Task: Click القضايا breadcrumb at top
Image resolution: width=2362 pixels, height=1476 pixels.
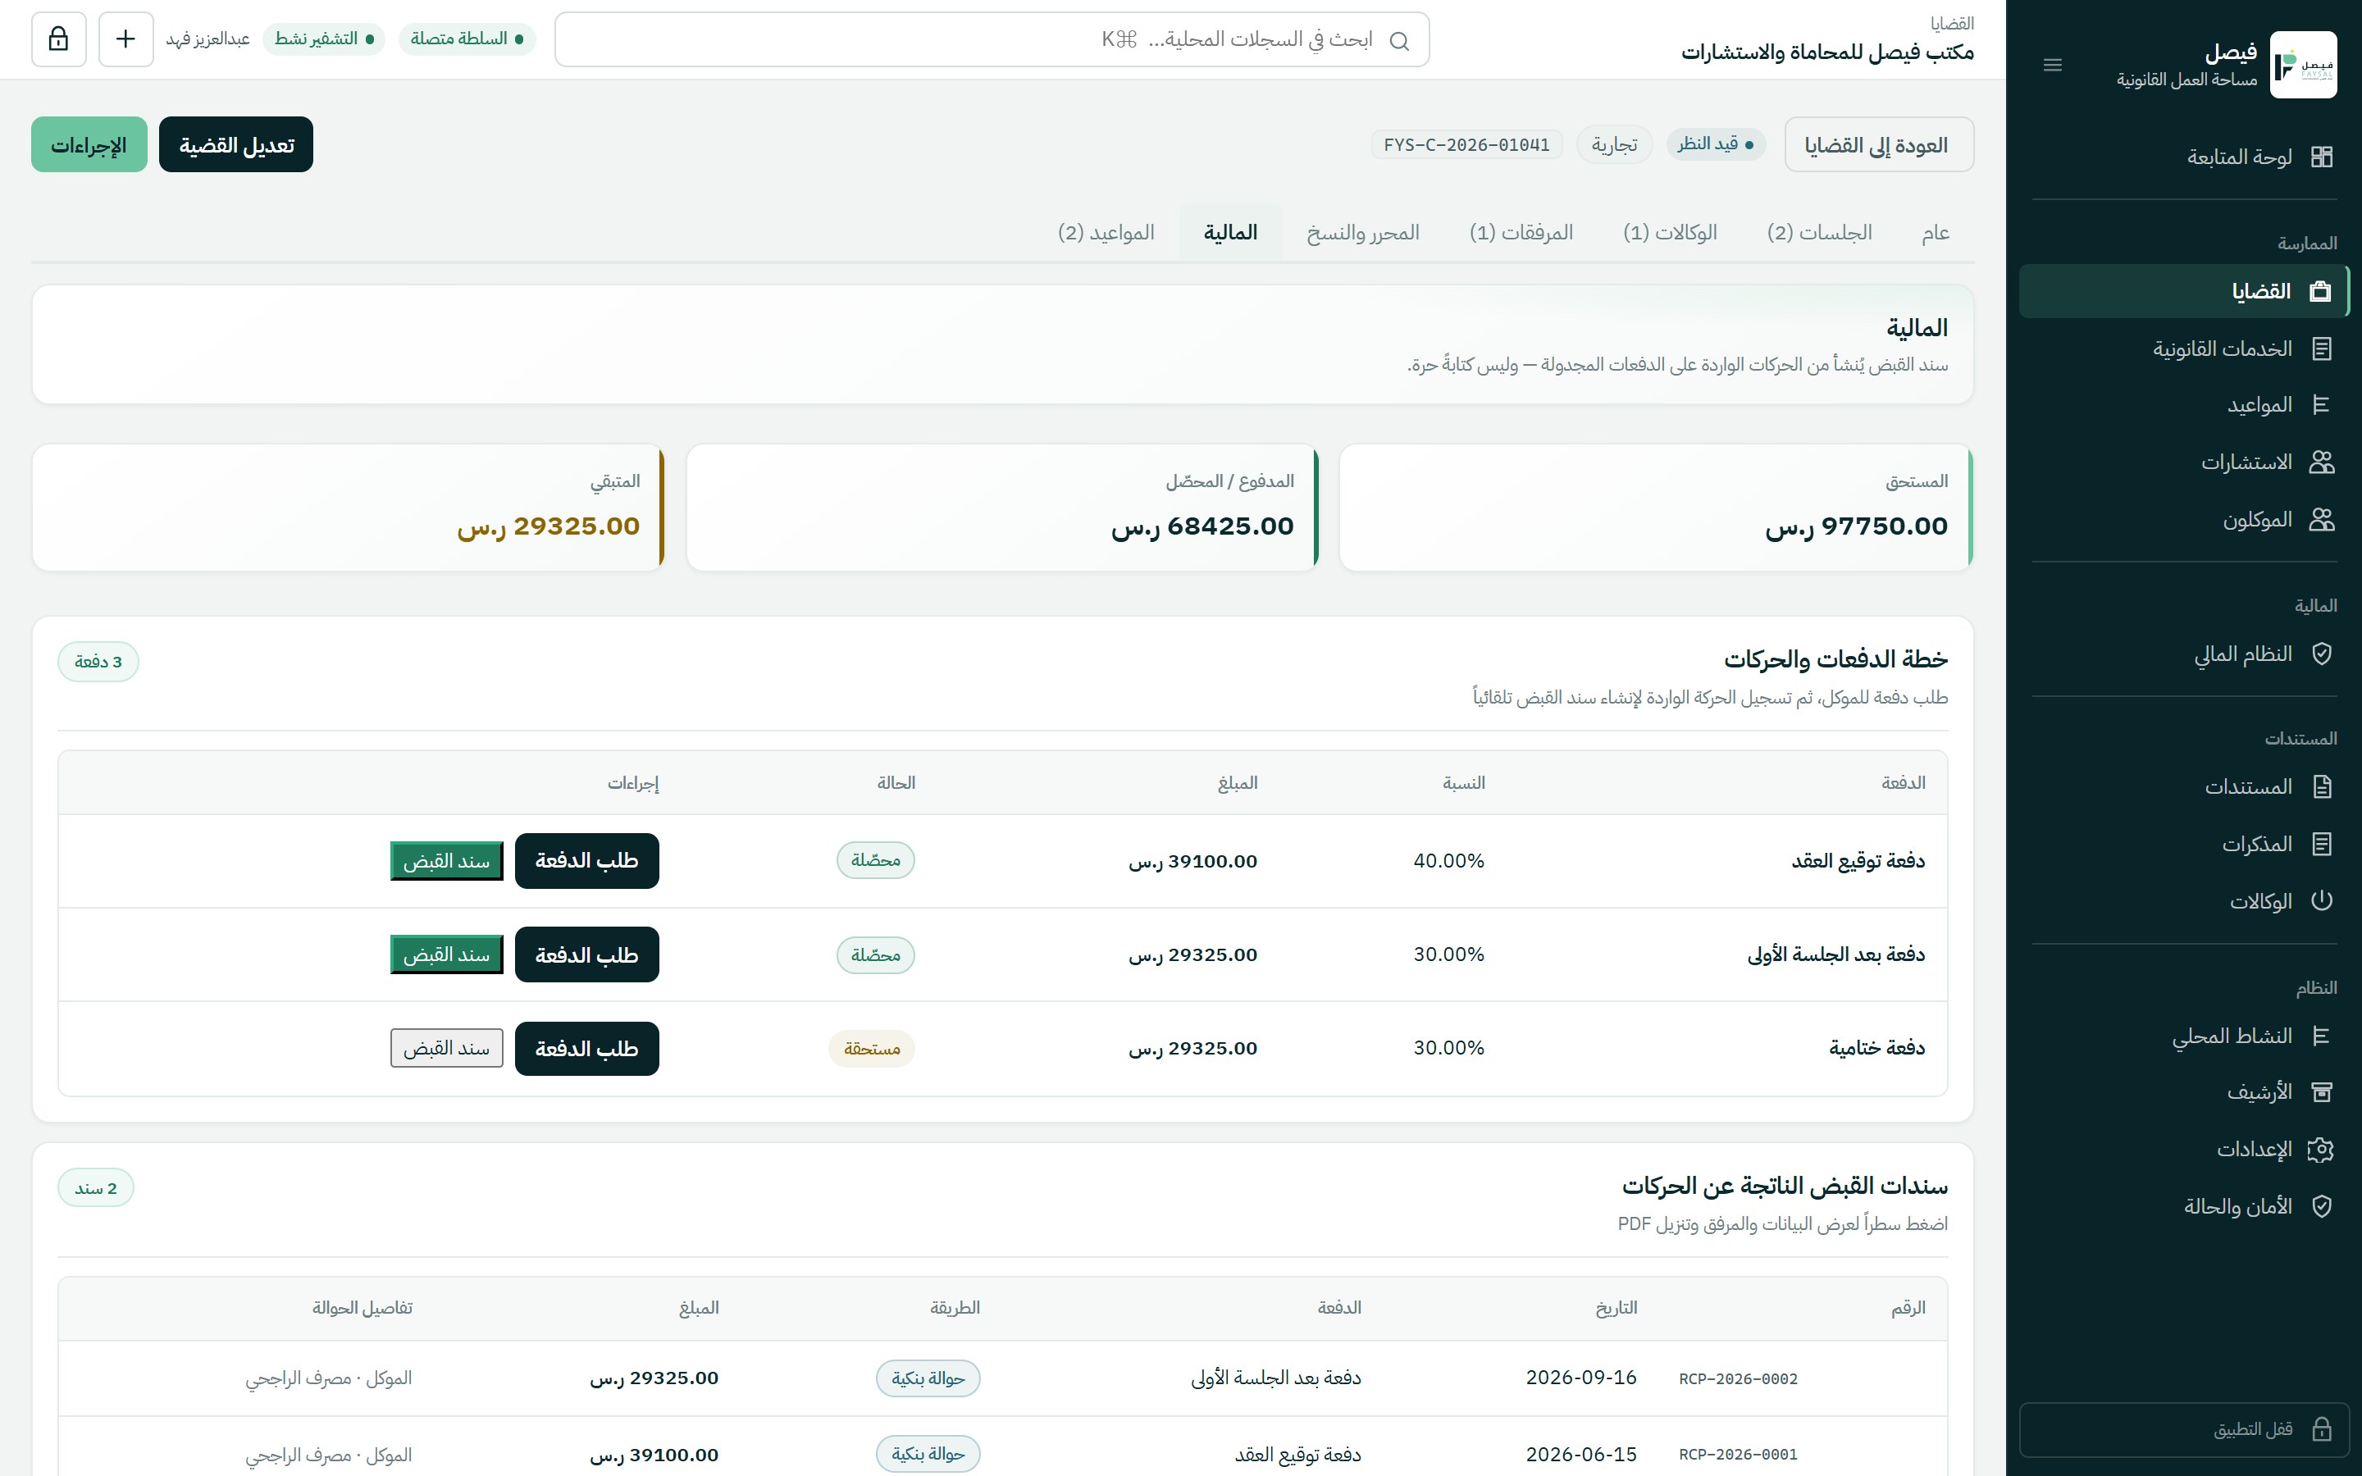Action: (1952, 24)
